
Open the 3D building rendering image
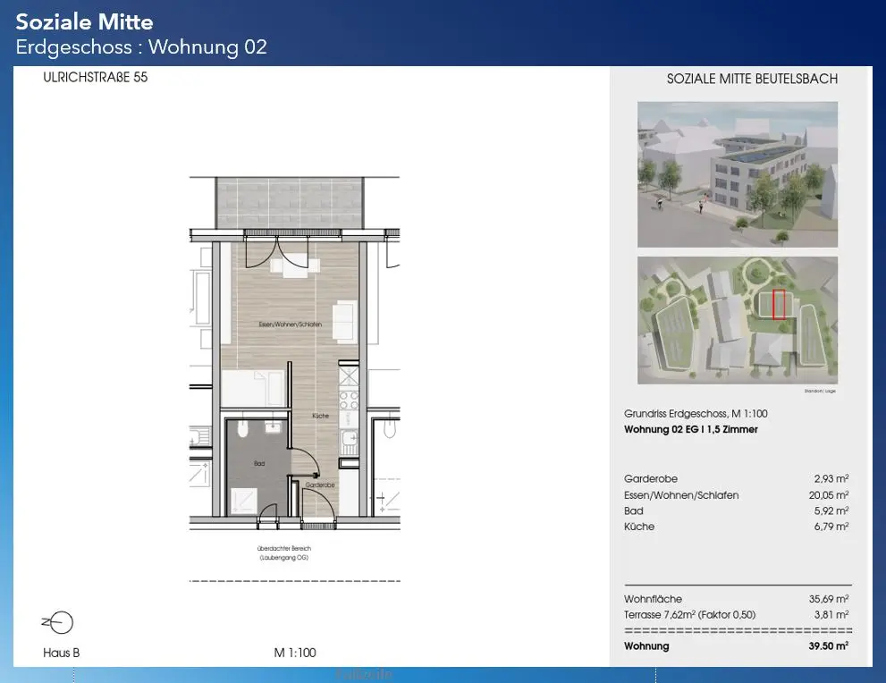737,174
